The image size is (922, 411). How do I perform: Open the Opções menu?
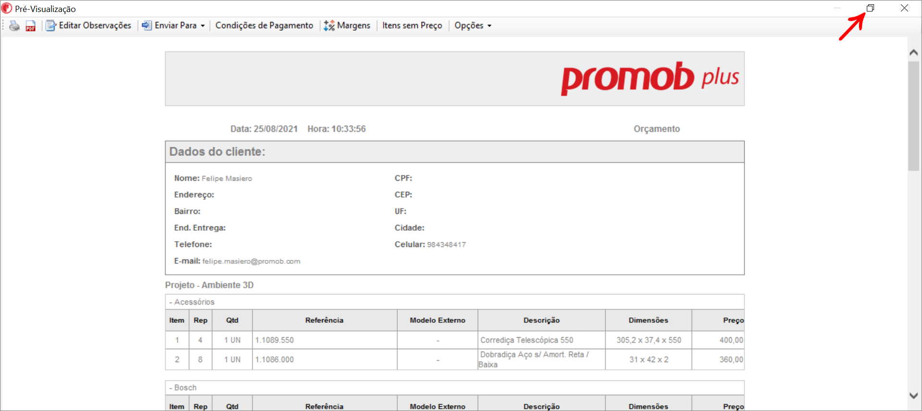click(x=469, y=25)
